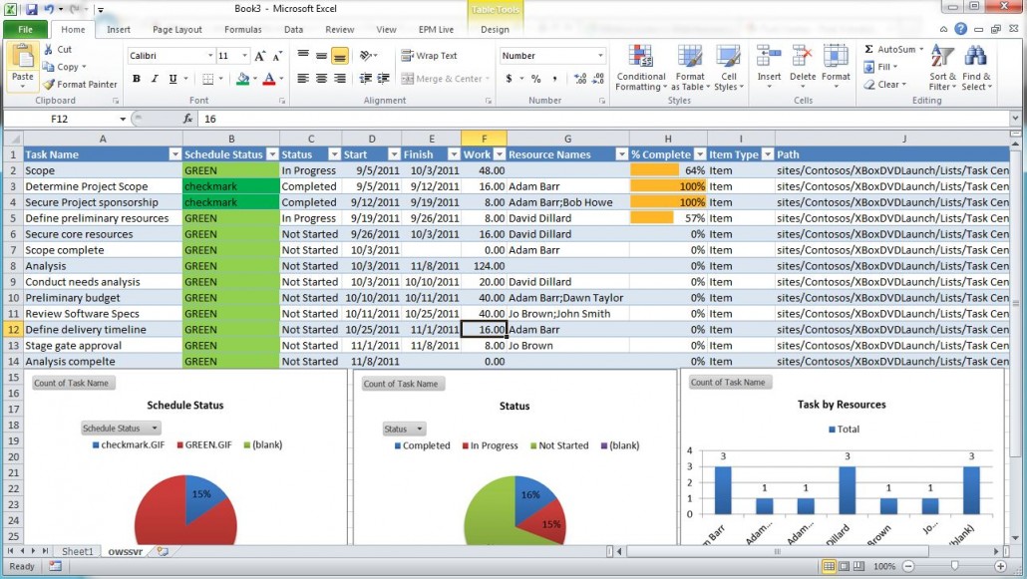Align text to the left

pos(302,79)
